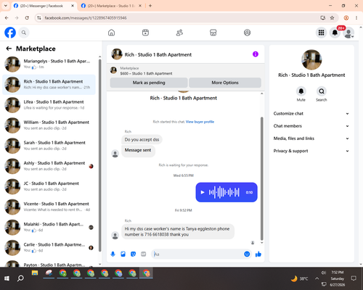Reload the page
This screenshot has height=290, width=363.
[x=27, y=18]
